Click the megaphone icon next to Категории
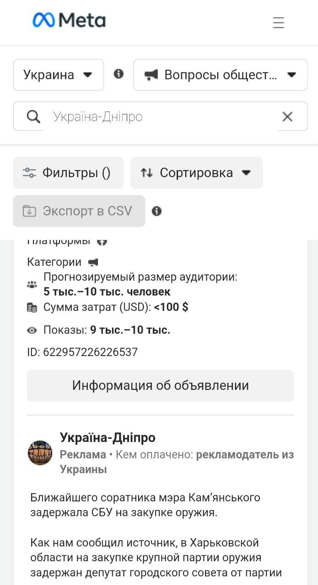 coord(93,262)
